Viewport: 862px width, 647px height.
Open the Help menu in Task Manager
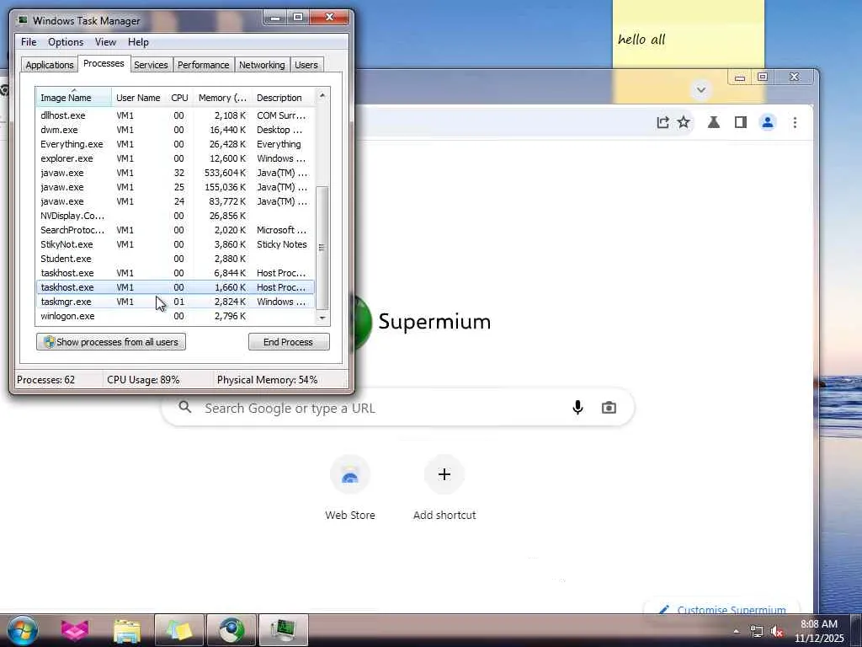tap(138, 42)
